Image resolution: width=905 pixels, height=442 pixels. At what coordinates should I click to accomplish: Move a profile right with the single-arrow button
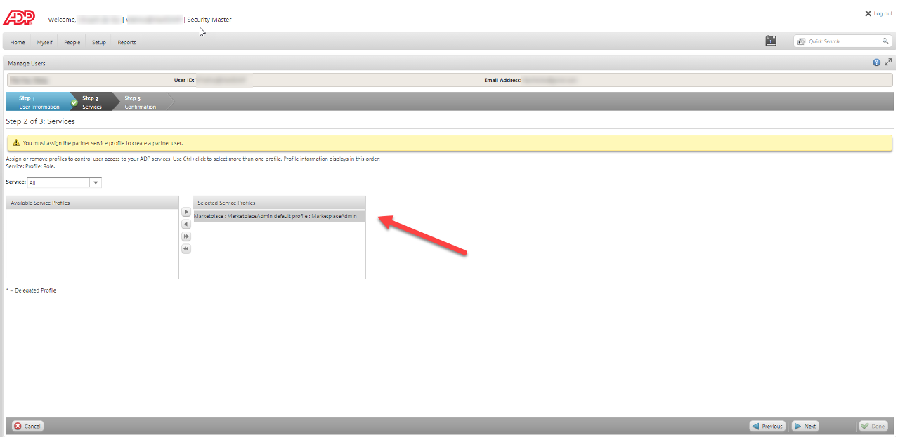(185, 211)
